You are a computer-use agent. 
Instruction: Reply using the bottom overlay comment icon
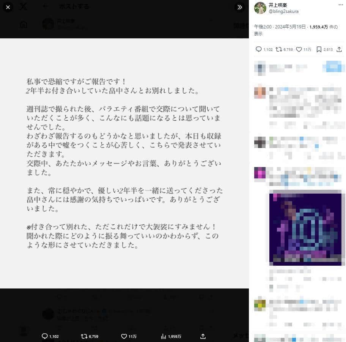coord(45,336)
